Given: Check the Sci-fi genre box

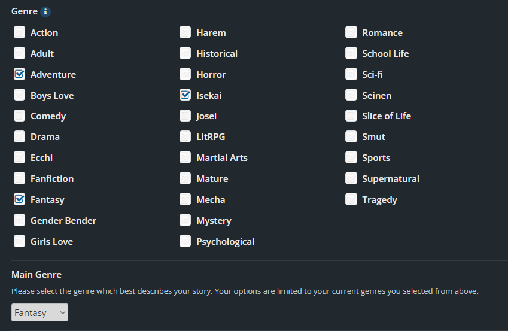Looking at the screenshot, I should click(351, 74).
